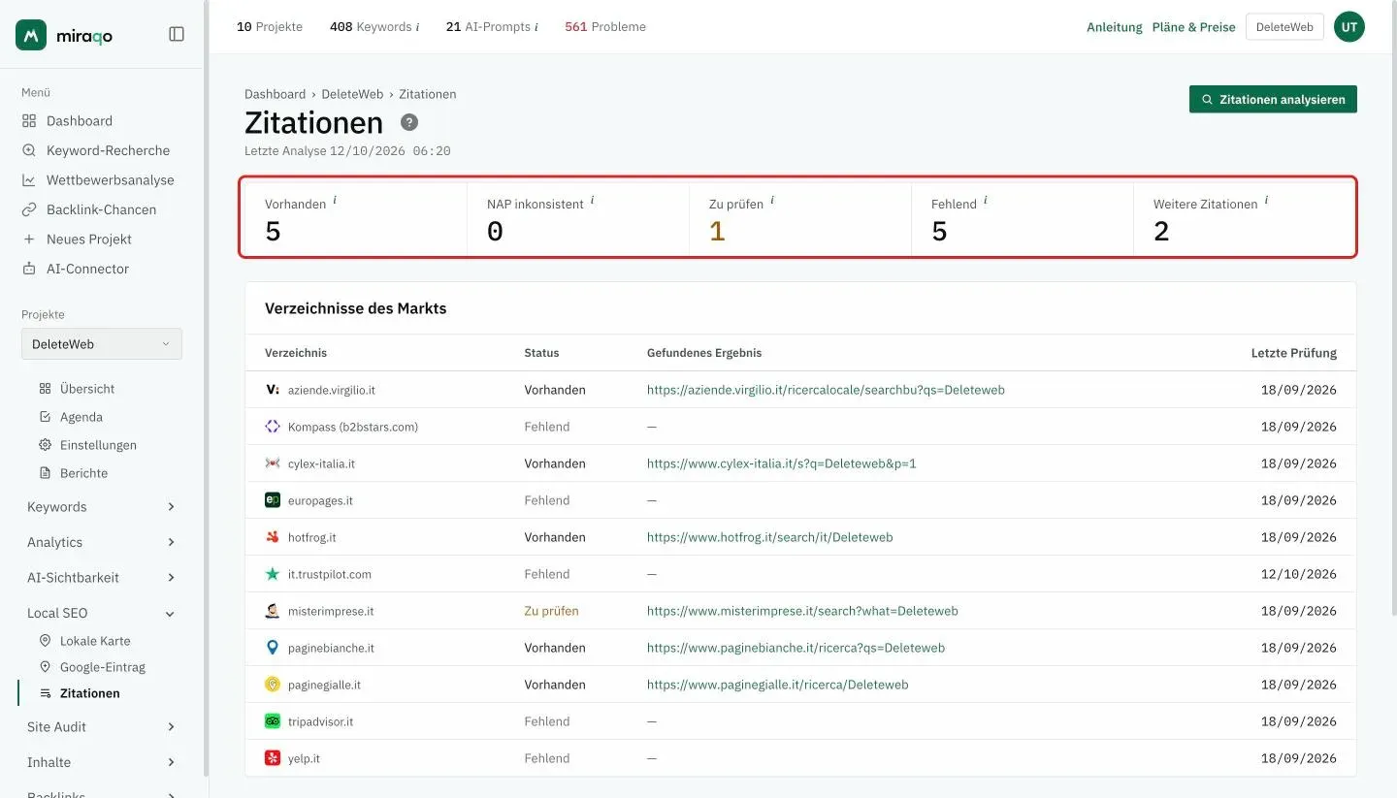Click the info icon beside Vorhanden
The height and width of the screenshot is (798, 1397).
click(x=335, y=200)
